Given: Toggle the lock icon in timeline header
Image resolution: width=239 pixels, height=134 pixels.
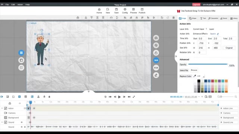Looking at the screenshot, I should [x=10, y=103].
